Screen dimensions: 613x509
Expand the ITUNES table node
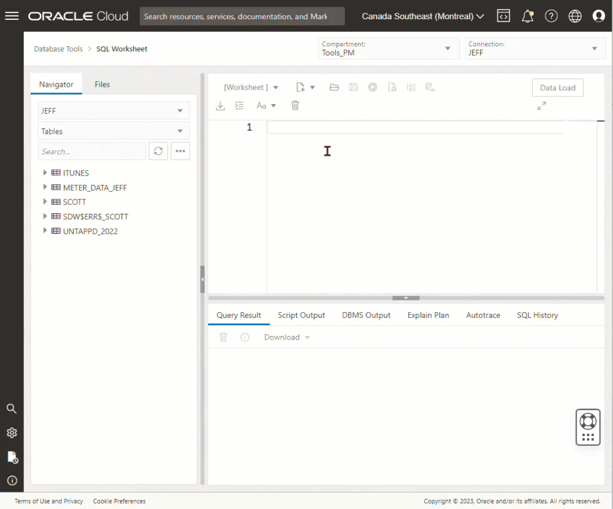coord(45,172)
